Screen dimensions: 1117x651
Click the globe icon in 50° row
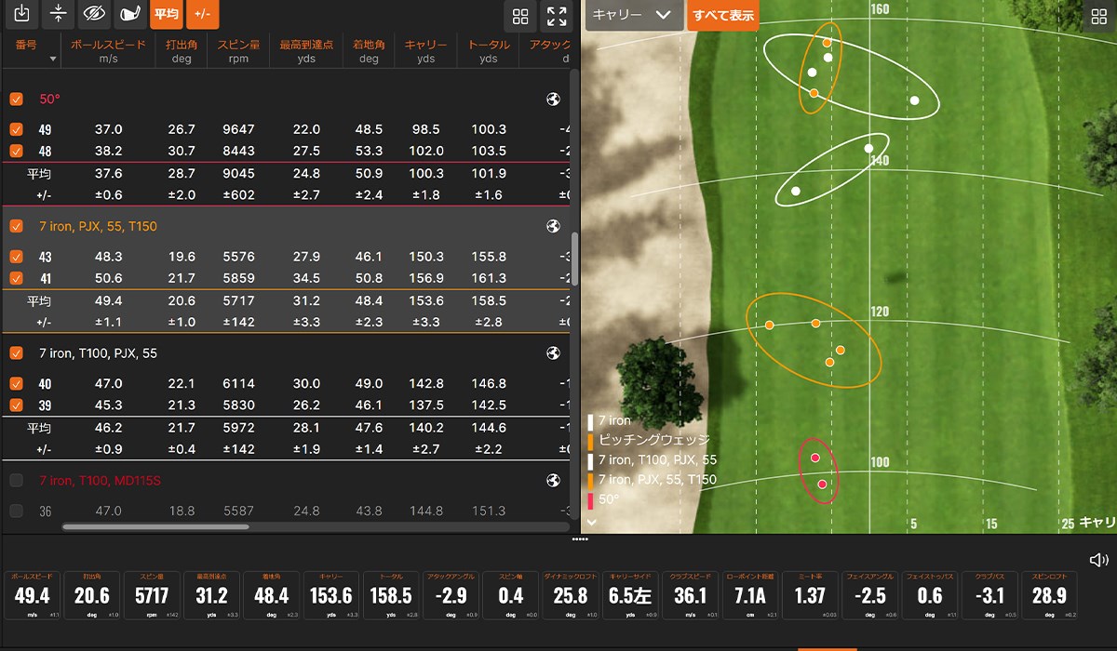click(x=553, y=100)
